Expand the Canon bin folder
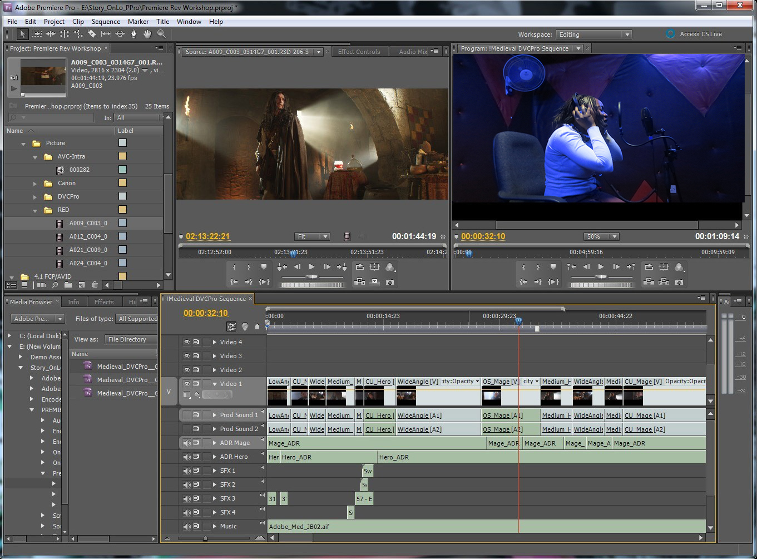Image resolution: width=757 pixels, height=559 pixels. tap(35, 184)
